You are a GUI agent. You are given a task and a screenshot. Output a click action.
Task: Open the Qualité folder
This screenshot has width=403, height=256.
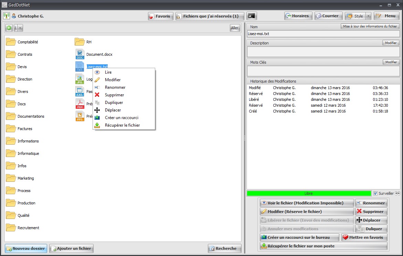[x=18, y=215]
